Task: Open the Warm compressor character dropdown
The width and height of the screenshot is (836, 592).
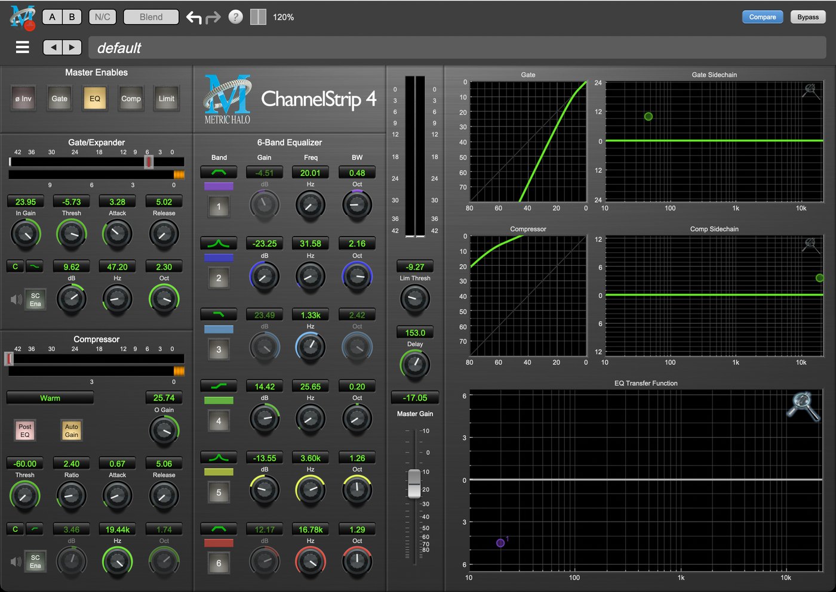Action: click(50, 398)
